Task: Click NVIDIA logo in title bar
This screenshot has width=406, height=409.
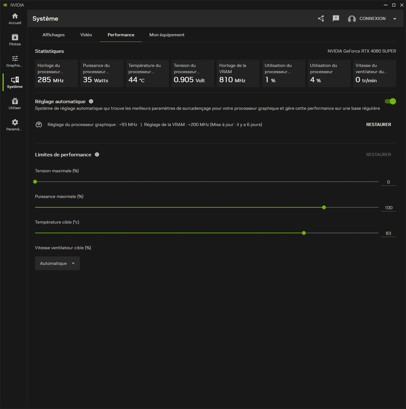Action: pos(5,5)
